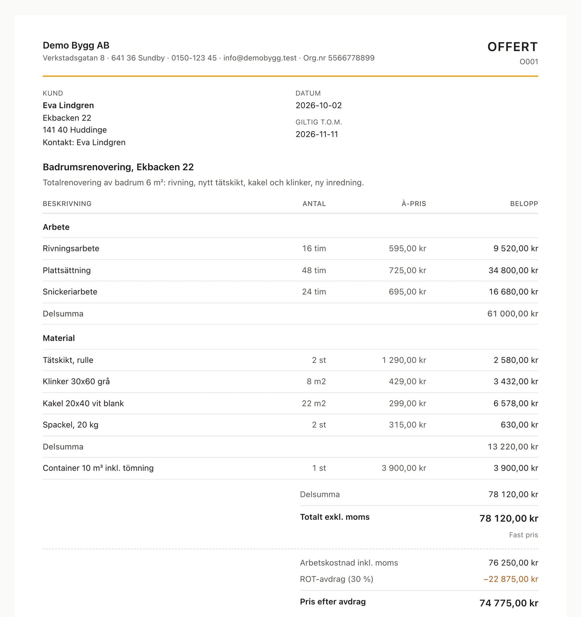Click the À-PRIS column header
Image resolution: width=581 pixels, height=617 pixels.
click(x=414, y=204)
